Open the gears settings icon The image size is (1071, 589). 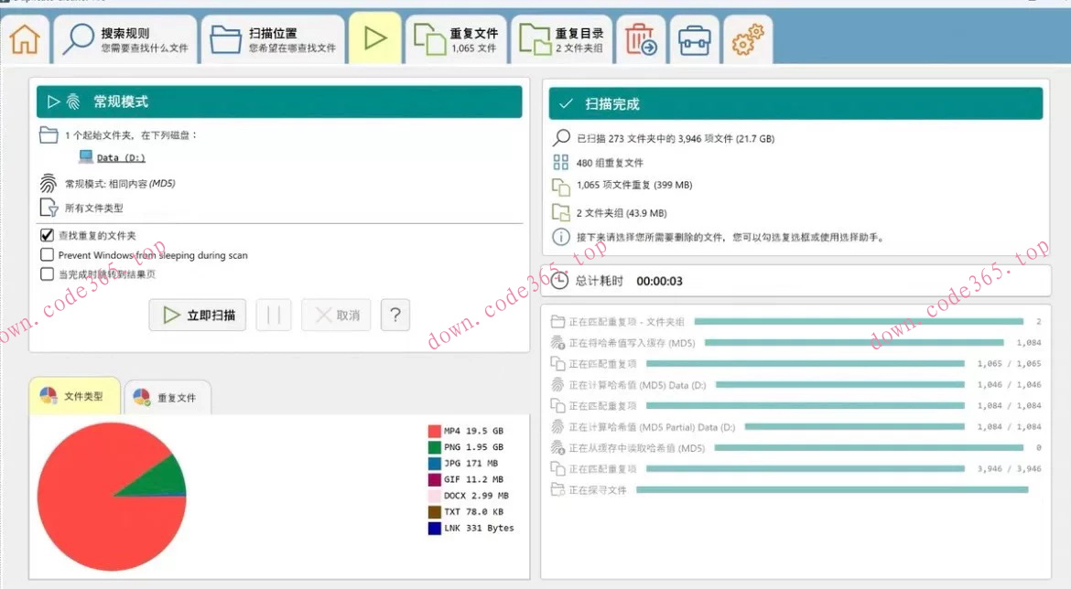pyautogui.click(x=747, y=40)
